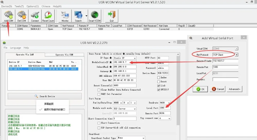The image size is (257, 140).
Task: Click the Connect toolbar icon
Action: pyautogui.click(x=35, y=16)
